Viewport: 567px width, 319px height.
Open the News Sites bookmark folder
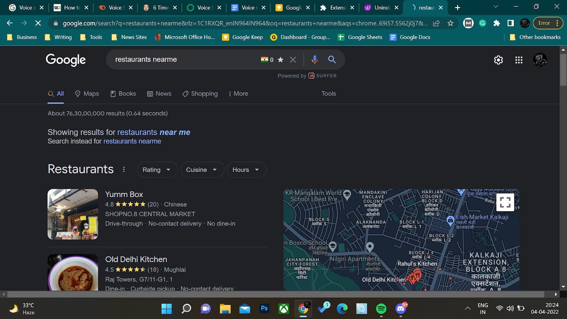129,37
